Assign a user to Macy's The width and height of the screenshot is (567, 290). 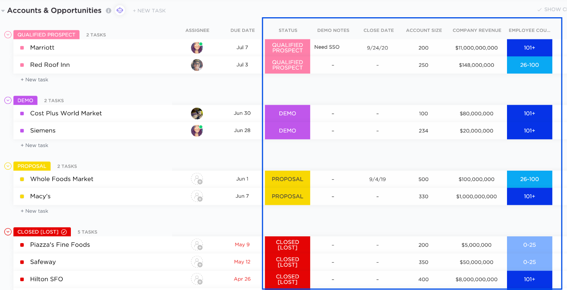pyautogui.click(x=197, y=196)
